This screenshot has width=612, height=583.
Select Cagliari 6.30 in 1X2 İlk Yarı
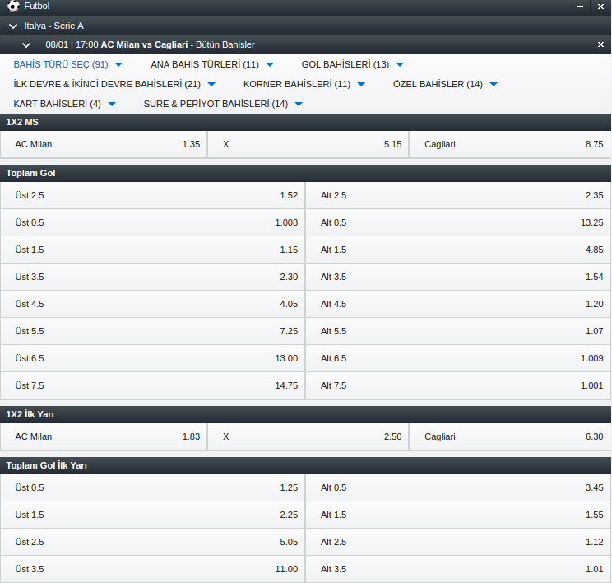510,437
